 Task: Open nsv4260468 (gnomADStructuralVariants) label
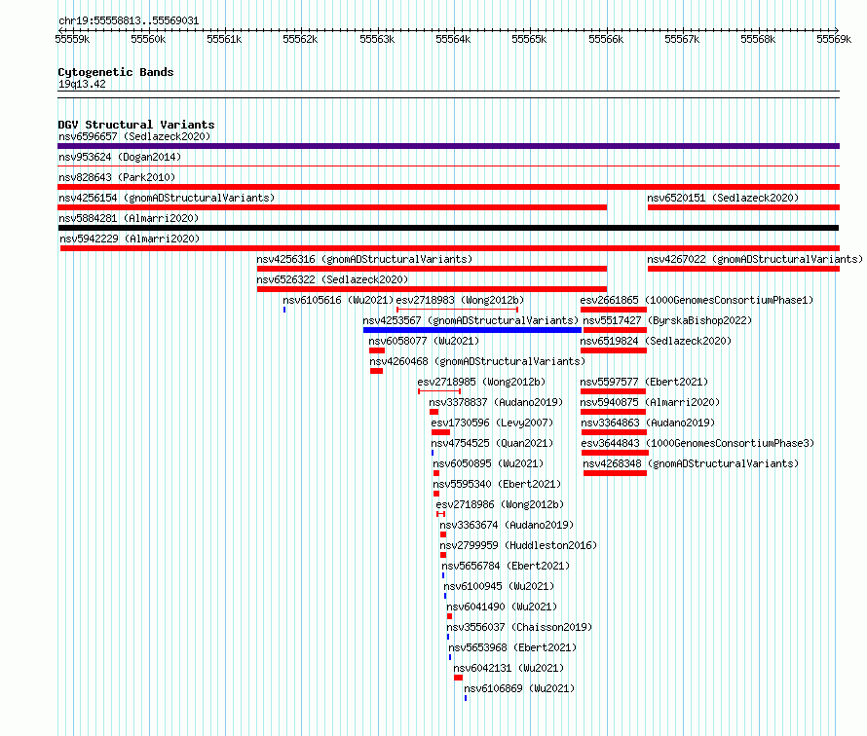[x=477, y=361]
